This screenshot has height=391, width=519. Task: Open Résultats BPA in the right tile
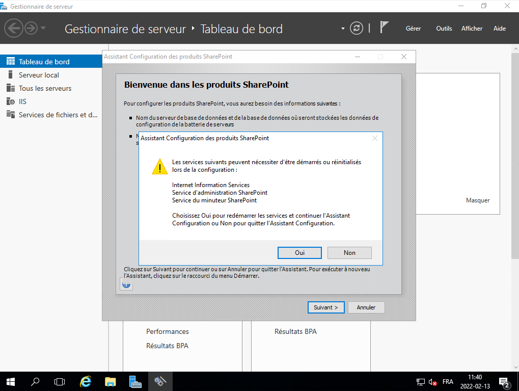(295, 331)
